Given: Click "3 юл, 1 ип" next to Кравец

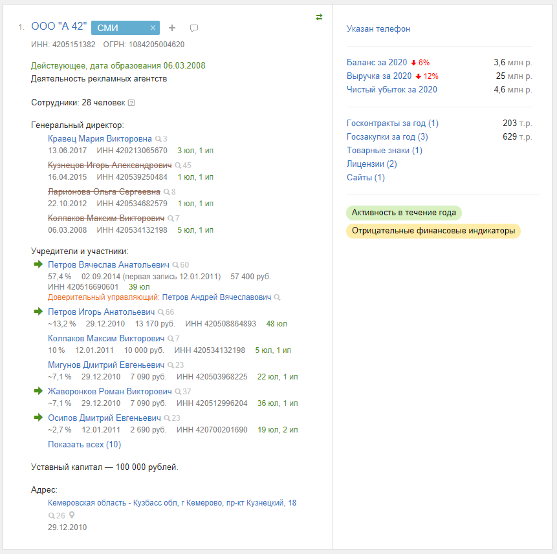Looking at the screenshot, I should [195, 151].
